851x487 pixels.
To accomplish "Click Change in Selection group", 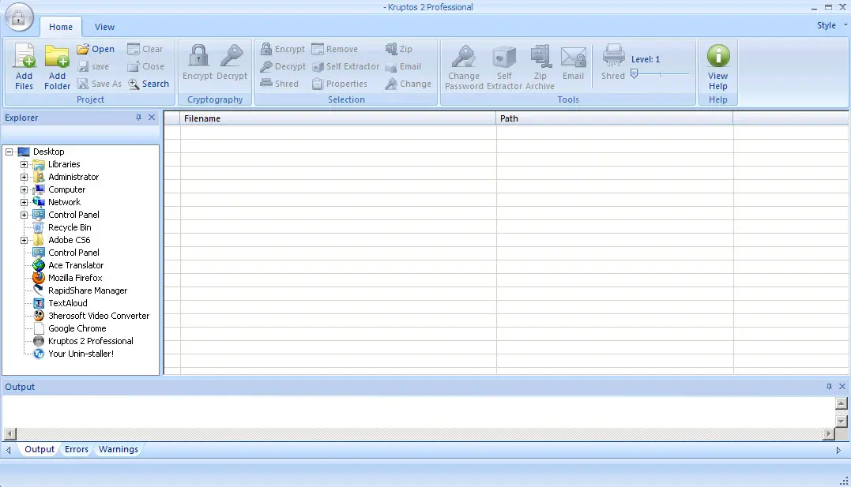I will 409,84.
